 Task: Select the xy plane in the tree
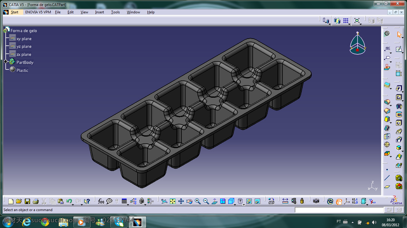[x=20, y=39]
